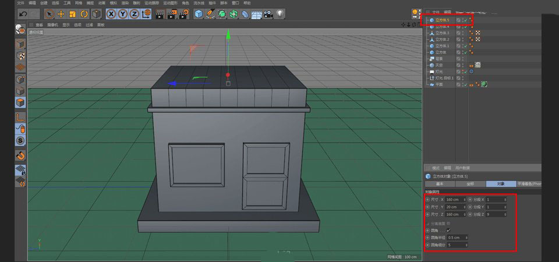Viewport: 559px width, 262px height.
Task: Toggle the Z axis lock
Action: 135,13
